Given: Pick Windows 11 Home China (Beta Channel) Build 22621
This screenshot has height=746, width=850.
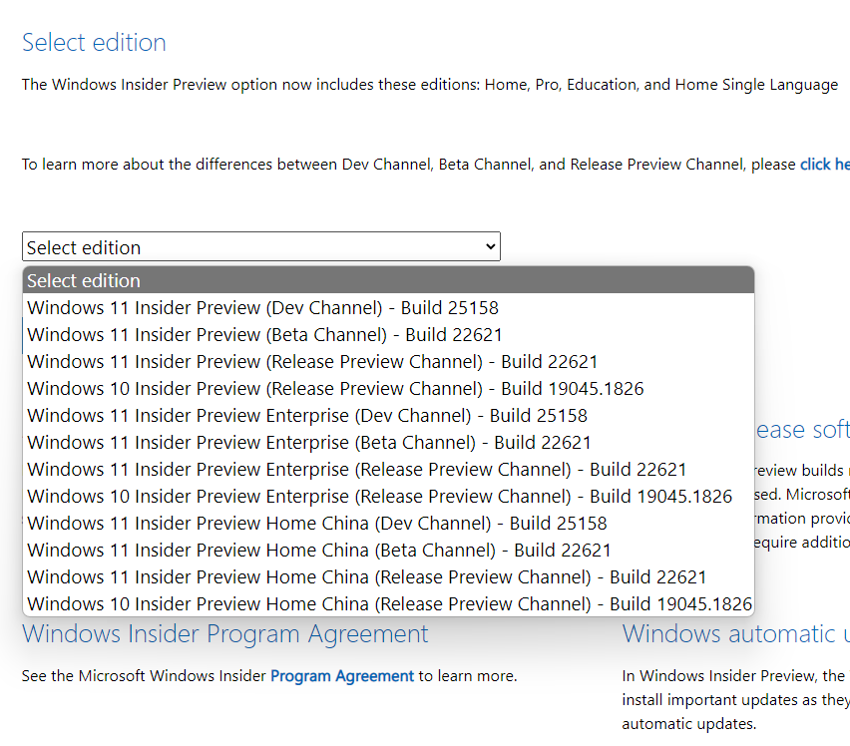Looking at the screenshot, I should tap(388, 550).
